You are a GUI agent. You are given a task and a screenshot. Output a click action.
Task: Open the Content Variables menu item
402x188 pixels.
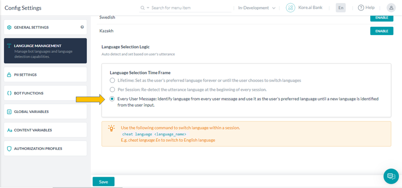(45, 130)
